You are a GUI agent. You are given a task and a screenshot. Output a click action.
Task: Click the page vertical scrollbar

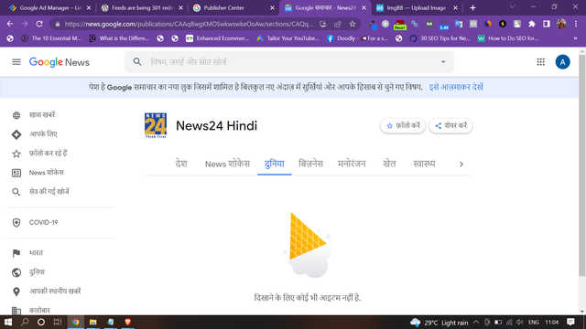click(x=582, y=165)
